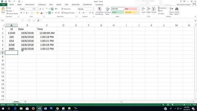
Task: Click the Format cells icon
Action: point(154,9)
